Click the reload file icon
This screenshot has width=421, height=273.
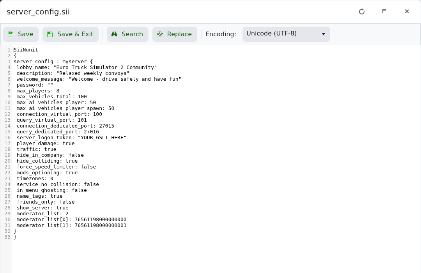pyautogui.click(x=362, y=12)
